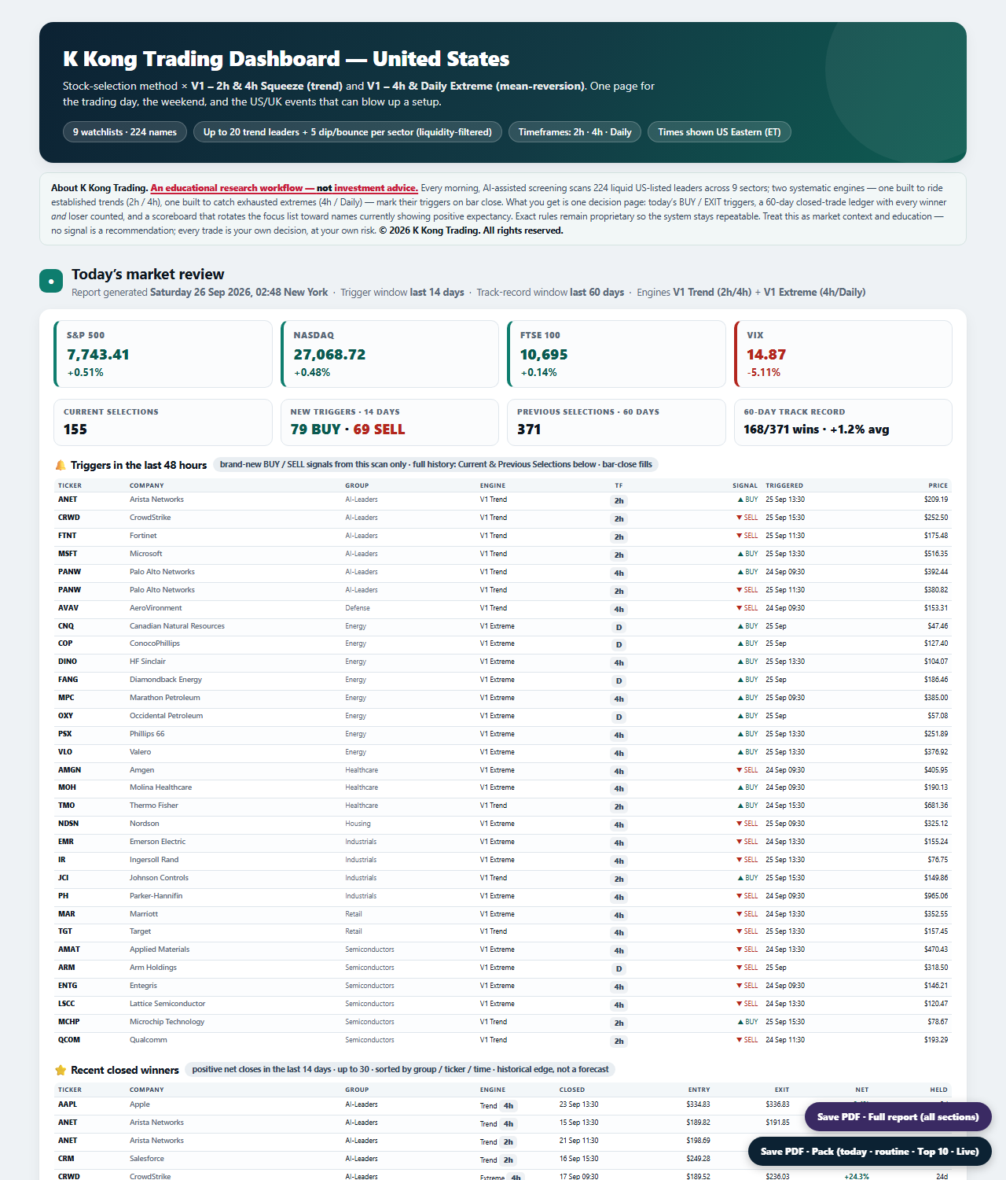This screenshot has height=1180, width=1006.
Task: Click Parker-Hannifin price $965.06
Action: click(936, 896)
